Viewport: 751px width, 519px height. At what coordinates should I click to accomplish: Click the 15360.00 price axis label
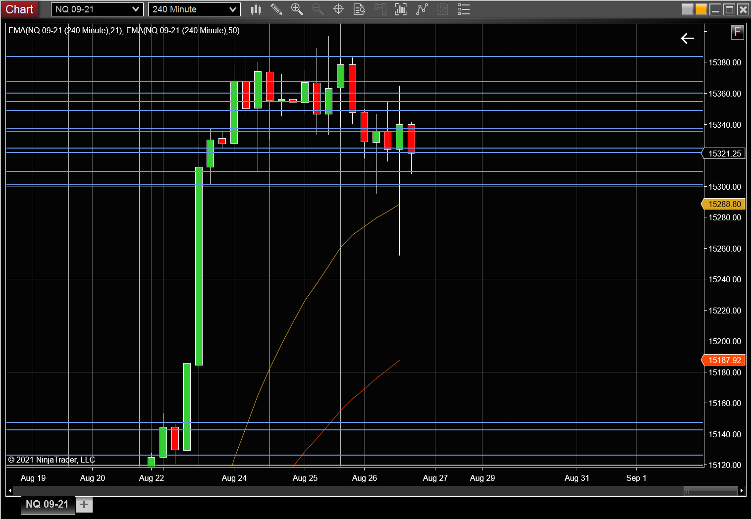(725, 94)
